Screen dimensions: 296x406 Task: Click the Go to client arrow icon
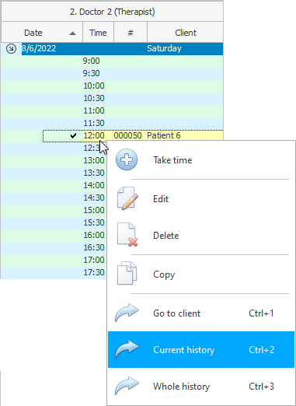(x=127, y=313)
